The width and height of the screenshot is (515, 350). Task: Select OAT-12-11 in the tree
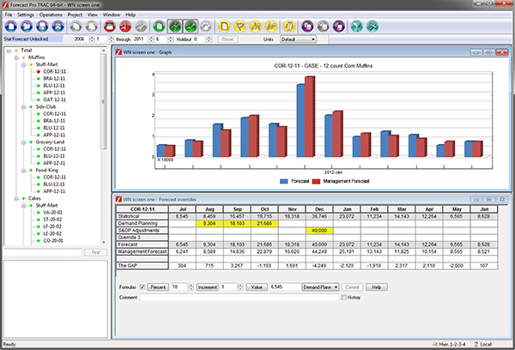click(x=55, y=100)
